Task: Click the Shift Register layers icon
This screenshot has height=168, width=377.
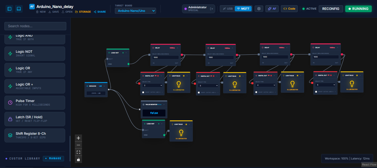Action: pos(10,135)
